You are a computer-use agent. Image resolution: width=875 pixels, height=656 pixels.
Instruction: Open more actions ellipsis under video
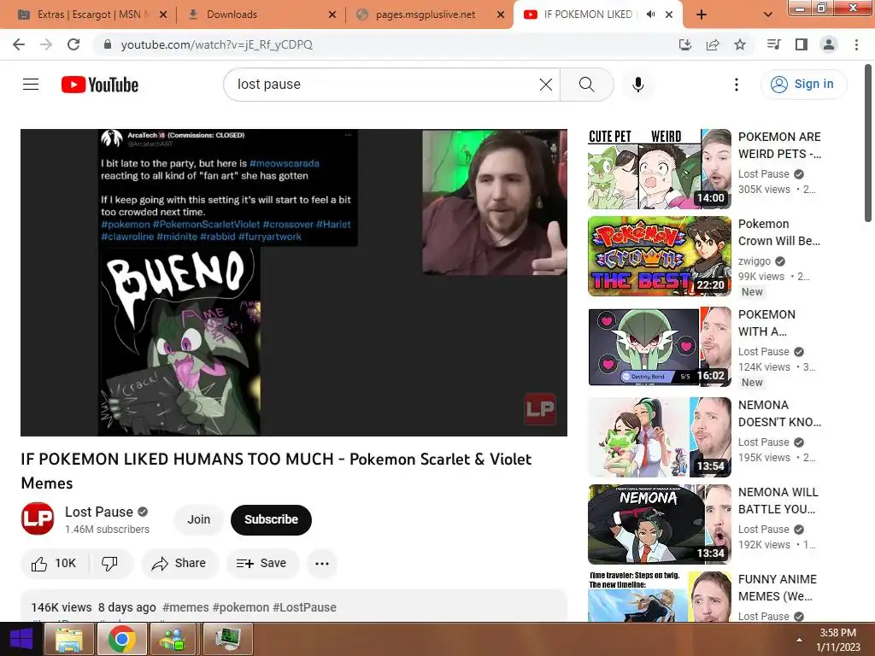pos(322,564)
